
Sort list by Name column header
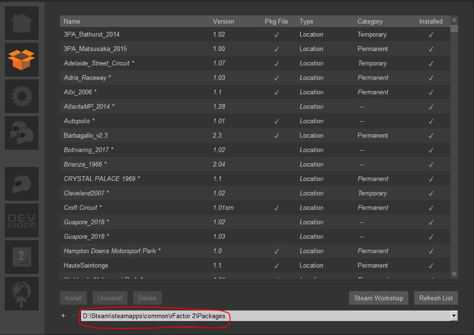pos(72,21)
